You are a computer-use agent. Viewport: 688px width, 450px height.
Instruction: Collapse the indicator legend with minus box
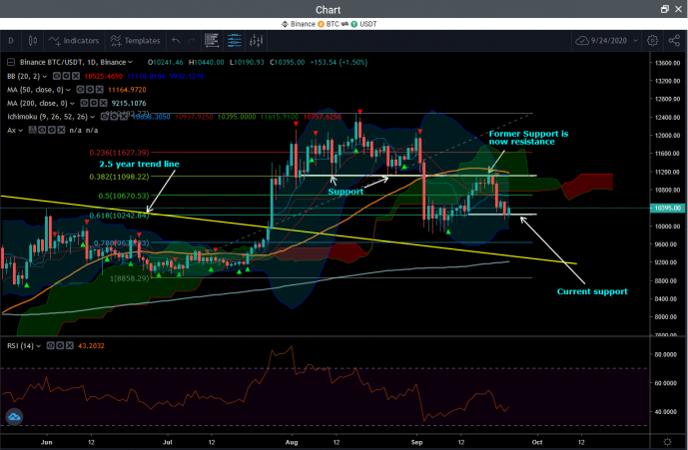[11, 62]
